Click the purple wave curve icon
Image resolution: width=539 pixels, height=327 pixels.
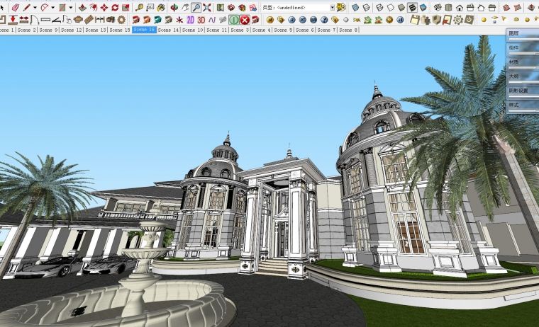pyautogui.click(x=212, y=20)
